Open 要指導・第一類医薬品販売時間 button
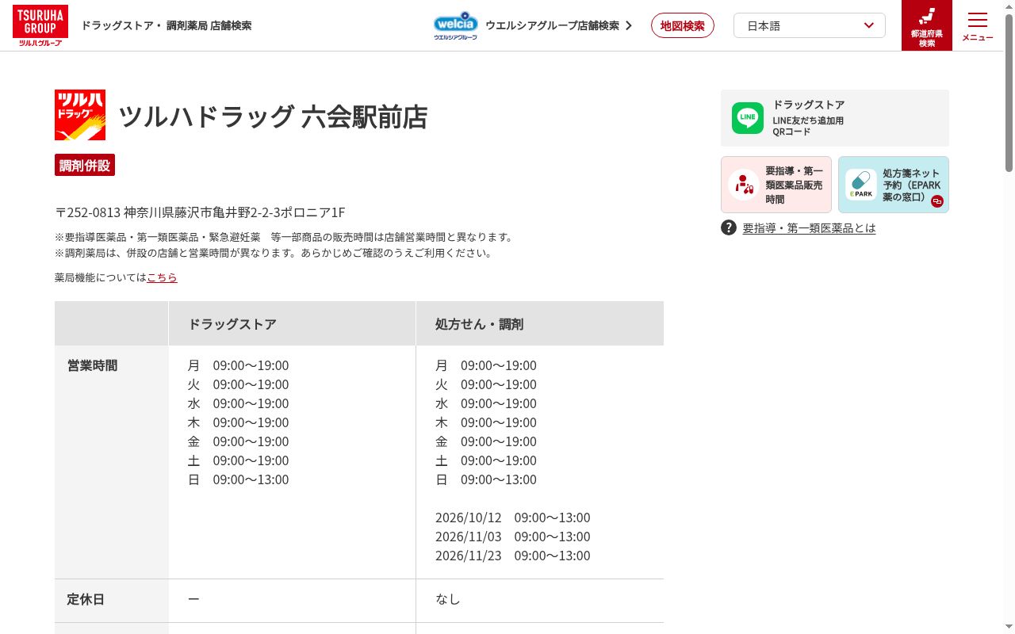The width and height of the screenshot is (1015, 634). tap(776, 185)
